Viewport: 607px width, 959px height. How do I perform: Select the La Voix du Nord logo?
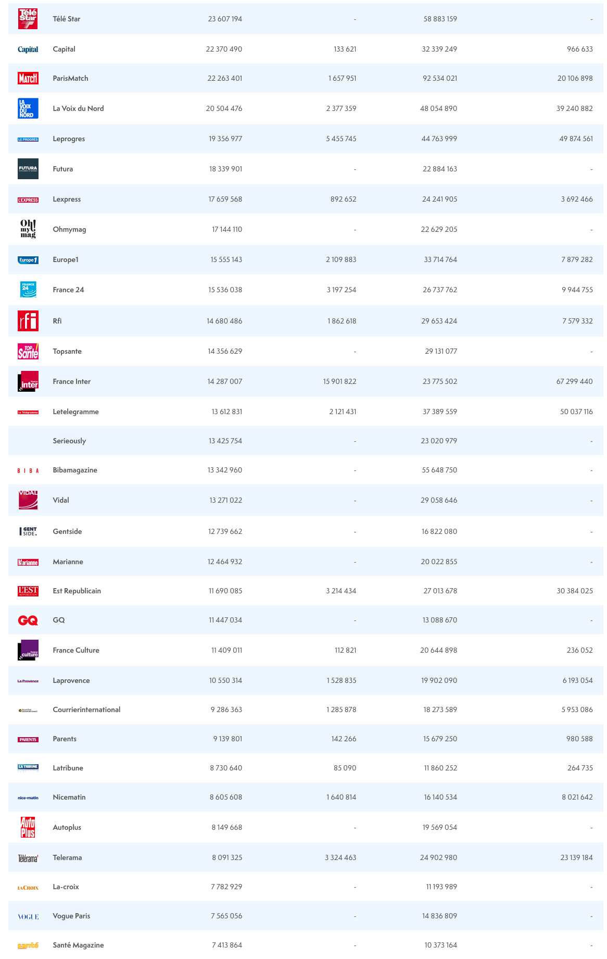(28, 108)
